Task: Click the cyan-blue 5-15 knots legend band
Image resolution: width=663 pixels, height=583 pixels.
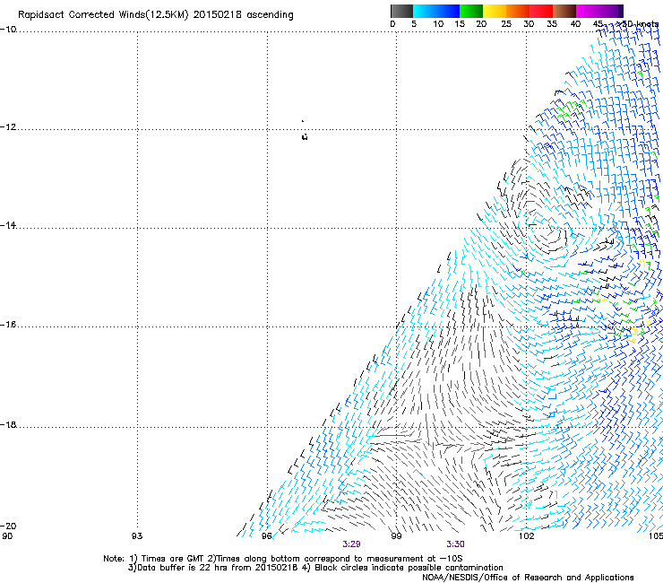Action: 436,11
